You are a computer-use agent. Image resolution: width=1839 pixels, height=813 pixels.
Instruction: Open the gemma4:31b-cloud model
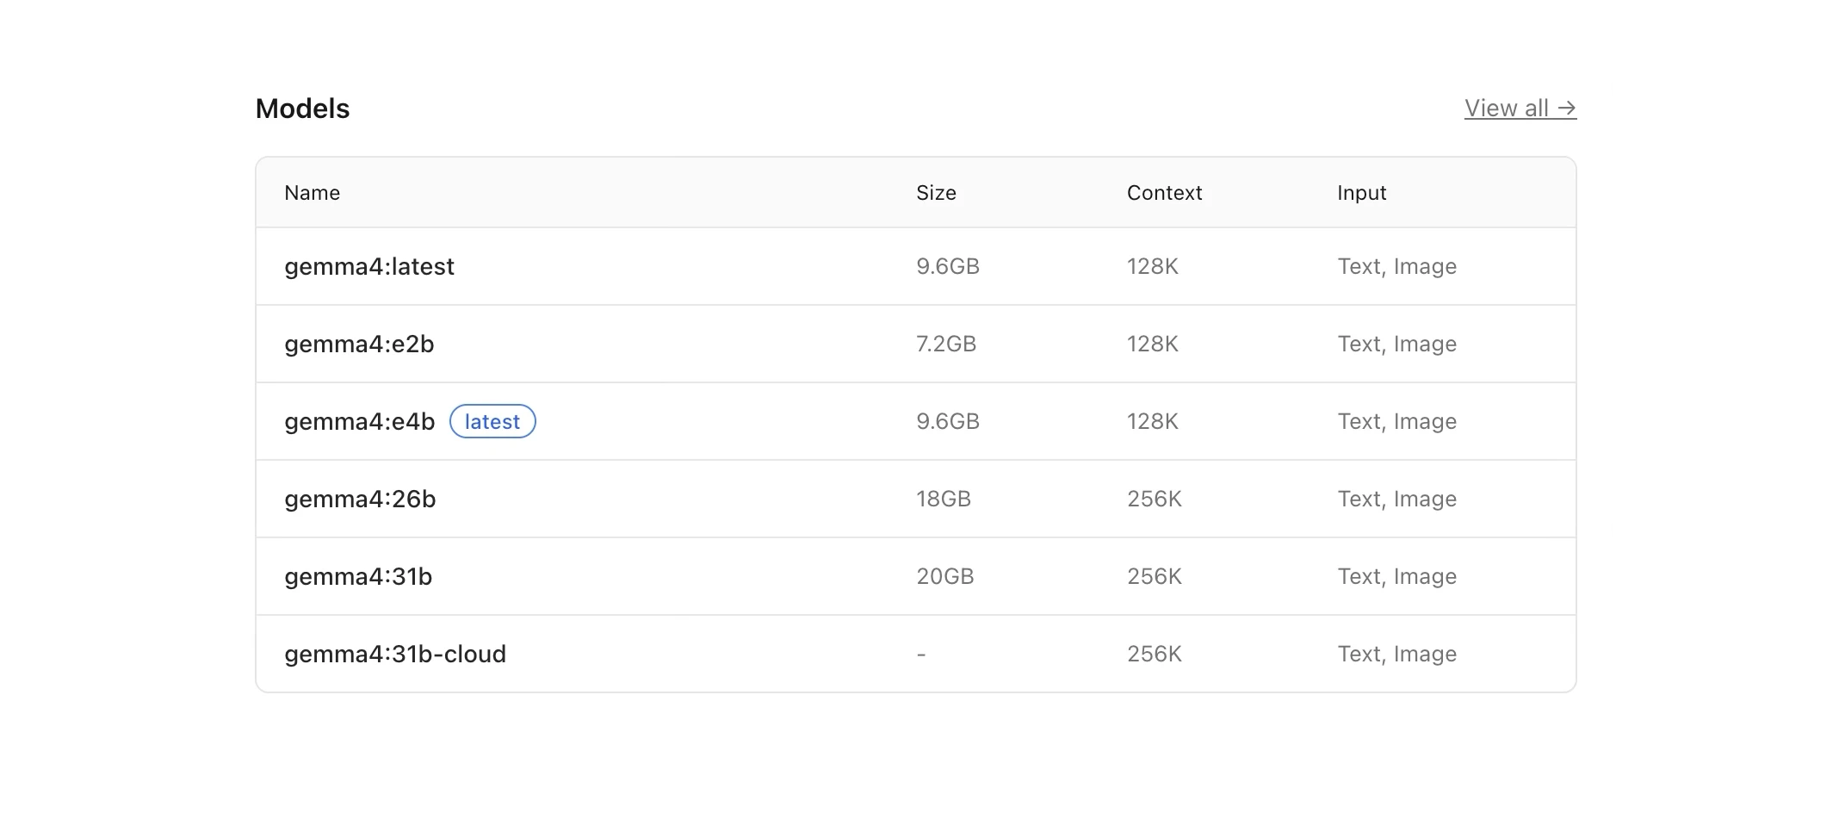point(395,655)
